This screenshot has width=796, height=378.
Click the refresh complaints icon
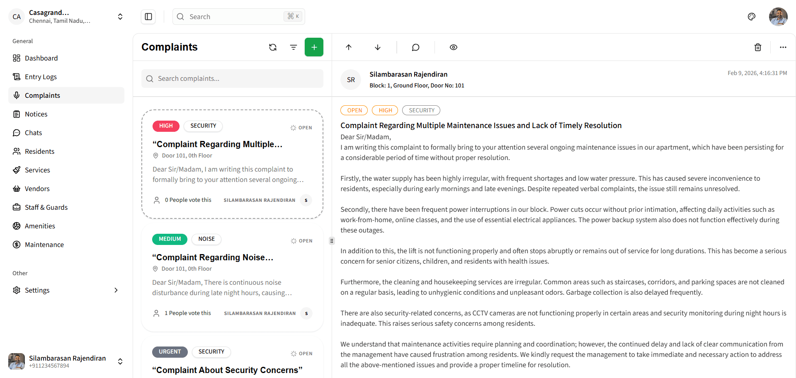[x=272, y=47]
